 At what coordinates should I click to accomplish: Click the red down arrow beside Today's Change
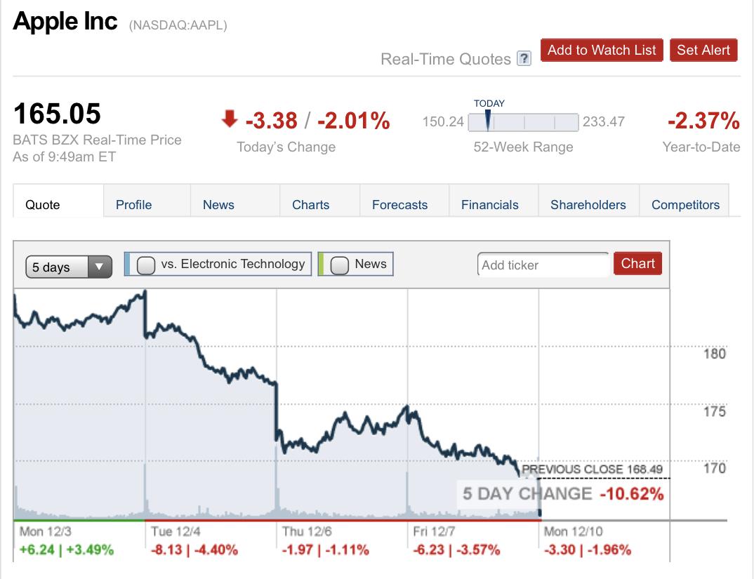[x=230, y=120]
